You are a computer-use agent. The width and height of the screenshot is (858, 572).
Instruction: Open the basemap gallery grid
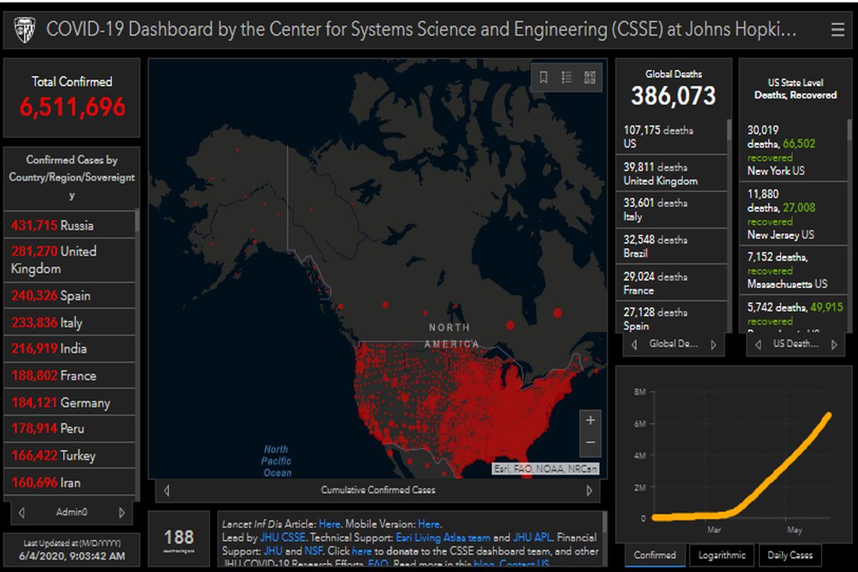click(590, 77)
